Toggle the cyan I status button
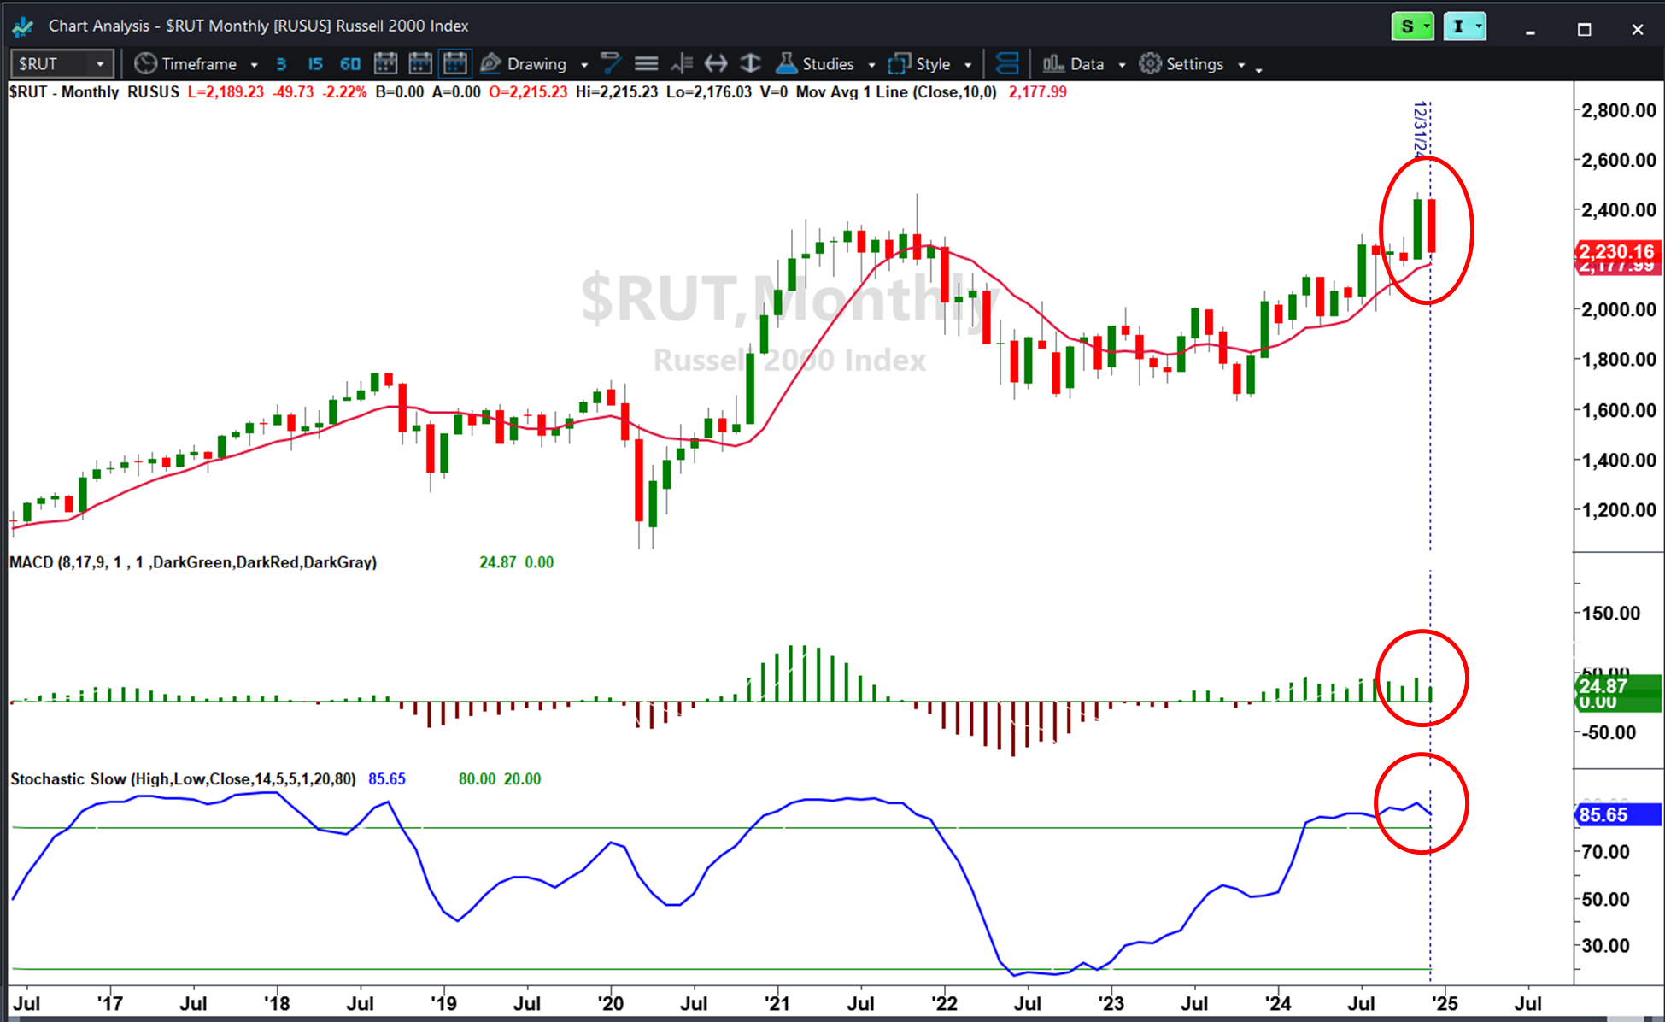The width and height of the screenshot is (1665, 1022). [1465, 26]
